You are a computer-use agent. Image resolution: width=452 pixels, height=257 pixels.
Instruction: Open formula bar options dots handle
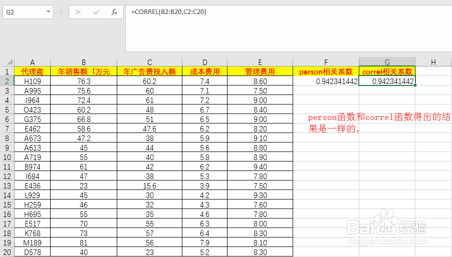pyautogui.click(x=61, y=12)
